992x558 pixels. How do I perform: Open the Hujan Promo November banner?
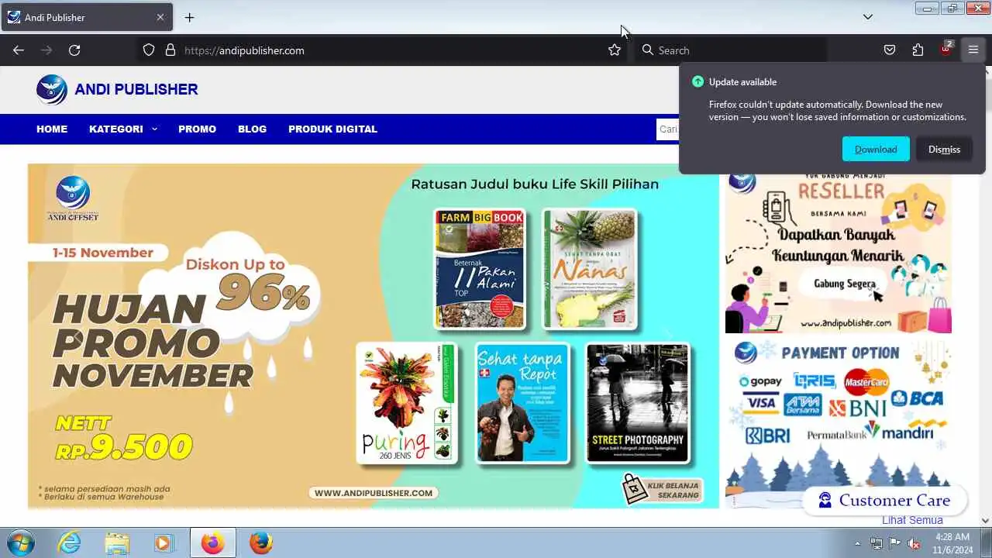[x=374, y=336]
